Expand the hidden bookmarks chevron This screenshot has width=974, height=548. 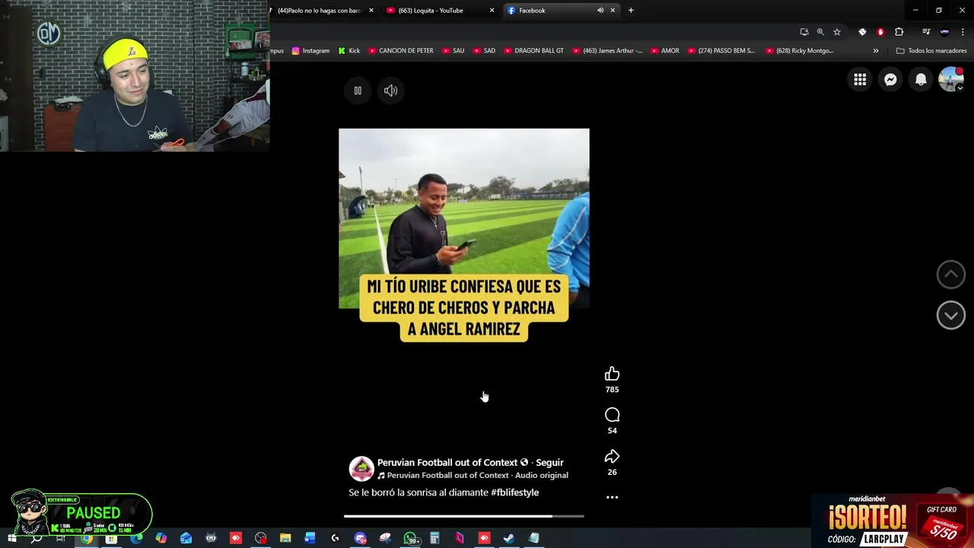pos(876,51)
